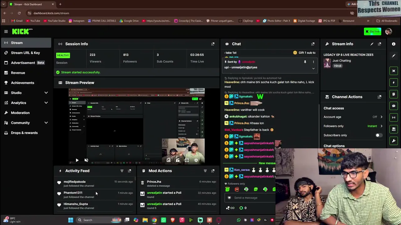The height and width of the screenshot is (225, 401).
Task: Click the Just Chatting category thumbnail
Action: click(x=327, y=63)
